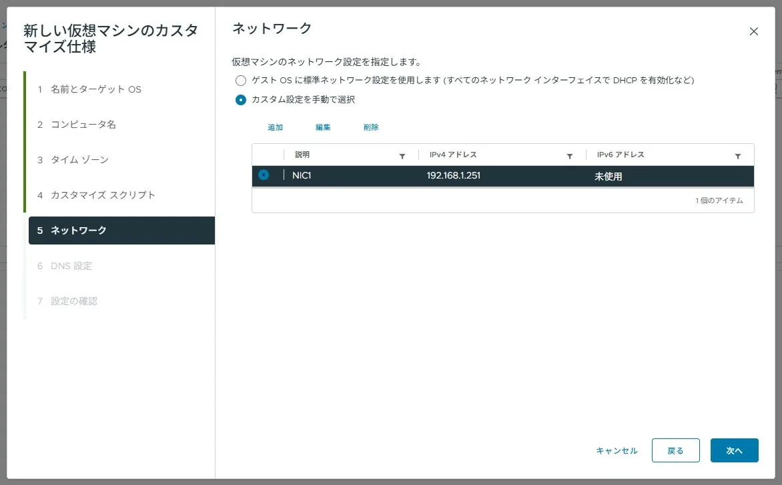This screenshot has width=782, height=485.
Task: Click the キャンセル link
Action: [x=617, y=450]
